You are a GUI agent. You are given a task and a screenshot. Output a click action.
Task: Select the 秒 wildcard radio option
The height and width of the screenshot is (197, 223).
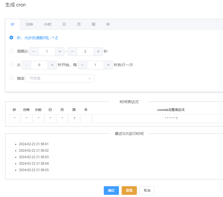pyautogui.click(x=11, y=38)
